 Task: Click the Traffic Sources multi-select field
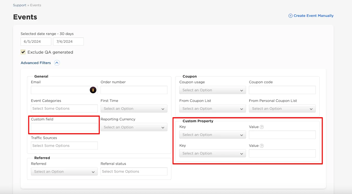(x=64, y=146)
